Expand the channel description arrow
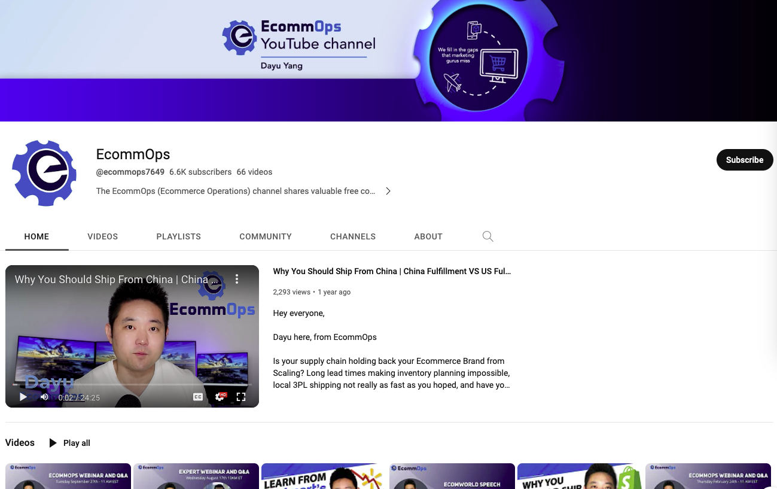 coord(388,191)
